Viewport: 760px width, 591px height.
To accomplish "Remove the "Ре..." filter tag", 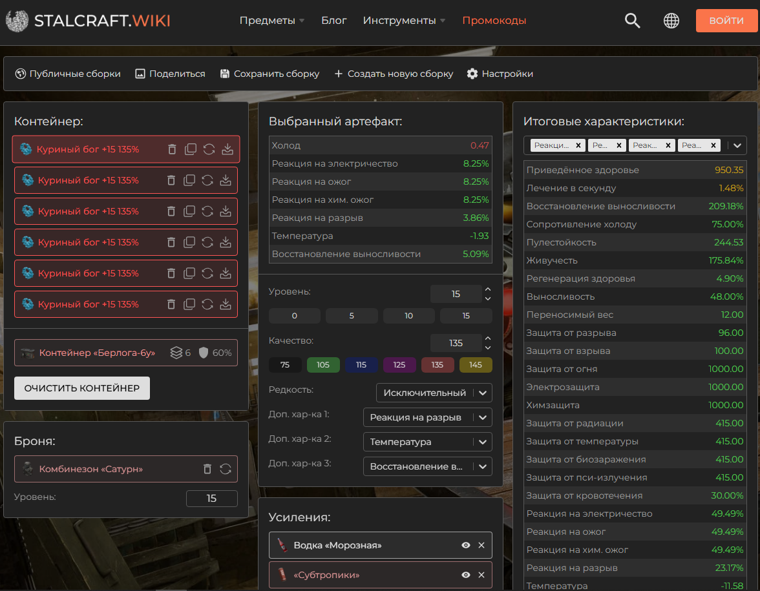I will [x=619, y=145].
